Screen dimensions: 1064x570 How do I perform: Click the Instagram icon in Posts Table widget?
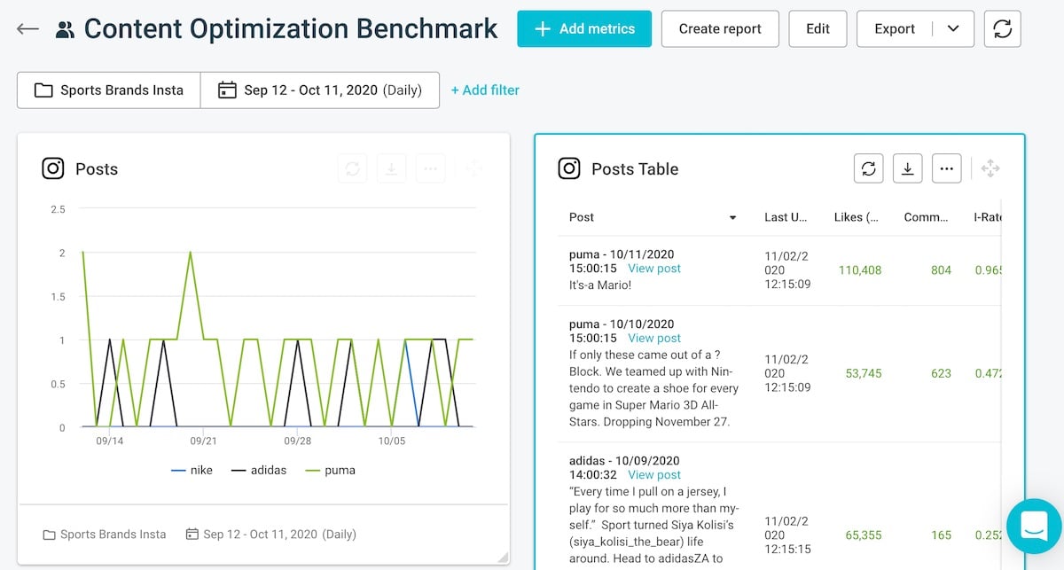coord(569,168)
